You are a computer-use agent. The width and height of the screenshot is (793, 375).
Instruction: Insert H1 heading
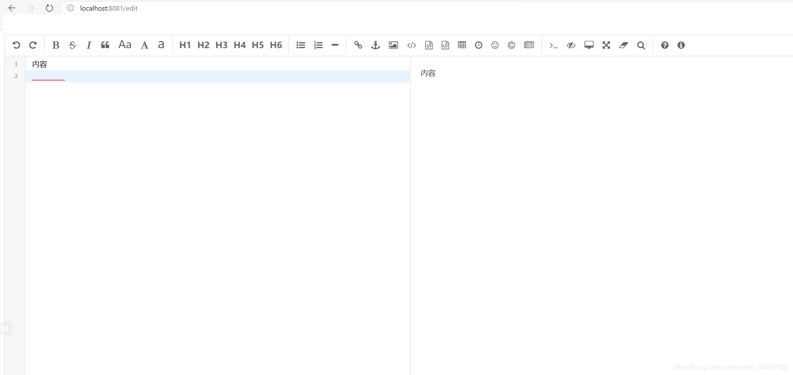(185, 45)
